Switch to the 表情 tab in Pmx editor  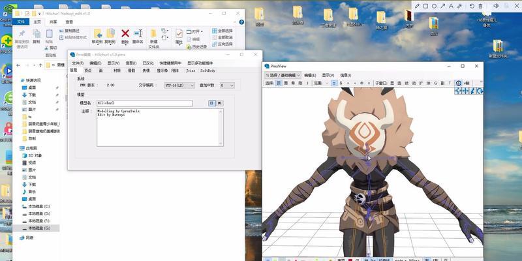coord(146,70)
